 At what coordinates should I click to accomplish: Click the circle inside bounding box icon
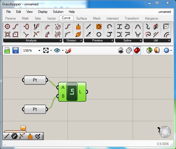pos(8,34)
